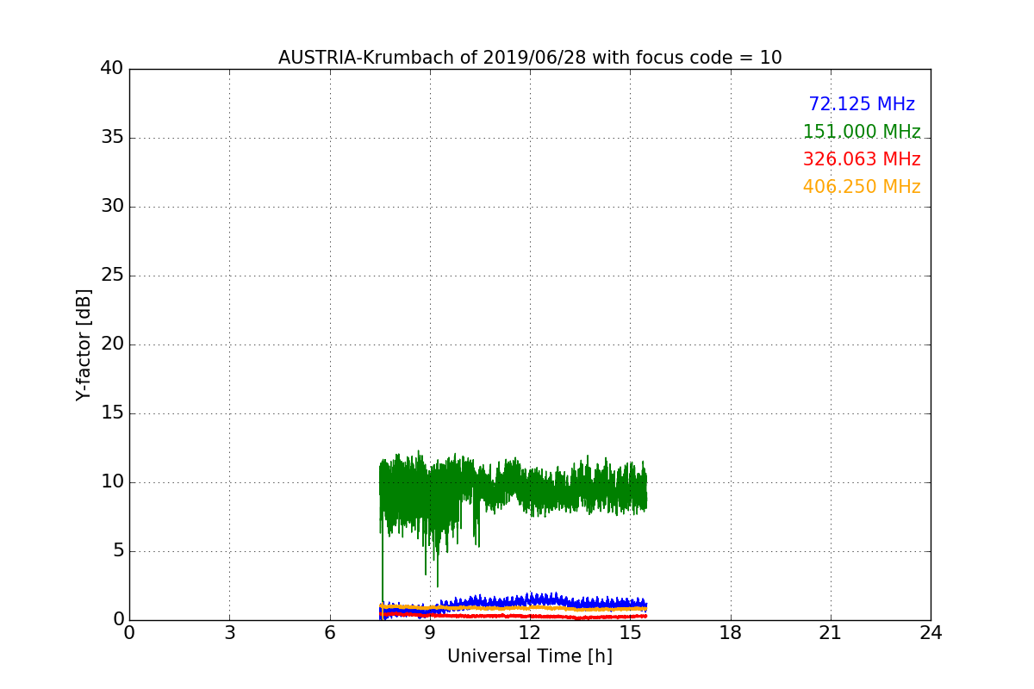Click x-axis tick label 18
Image resolution: width=1034 pixels, height=689 pixels.
(731, 633)
